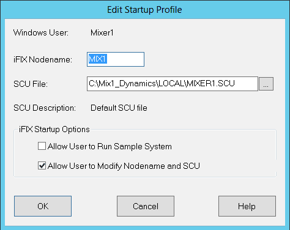Select the Mixer1 Windows user text
Image resolution: width=290 pixels, height=230 pixels.
click(x=102, y=32)
